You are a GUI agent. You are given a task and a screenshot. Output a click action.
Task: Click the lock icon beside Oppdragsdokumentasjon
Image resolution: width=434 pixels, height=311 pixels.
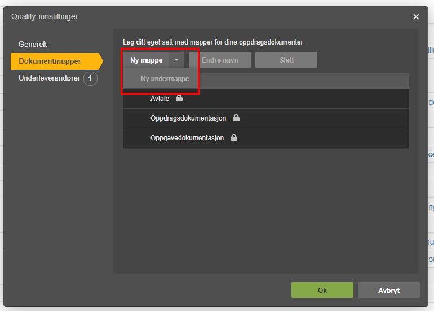click(x=236, y=118)
